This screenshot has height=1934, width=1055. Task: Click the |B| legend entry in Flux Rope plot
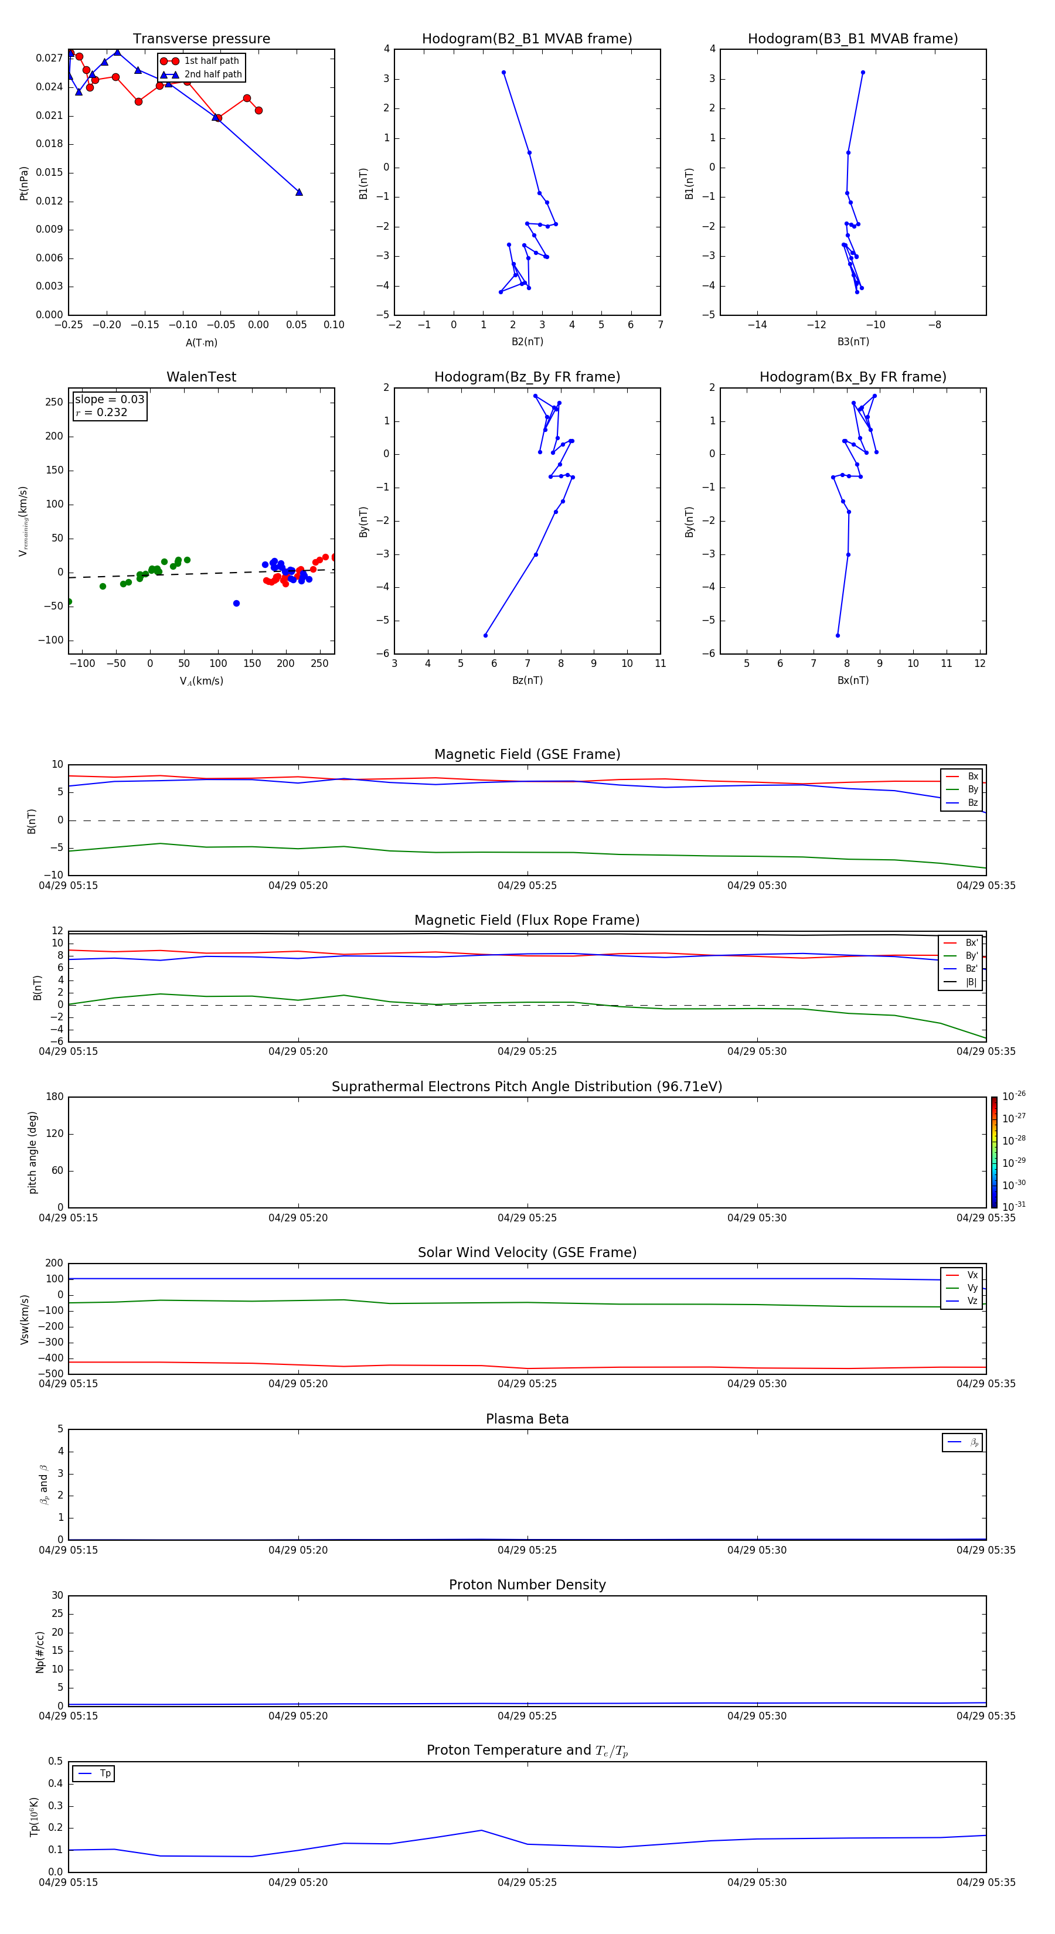click(x=961, y=982)
